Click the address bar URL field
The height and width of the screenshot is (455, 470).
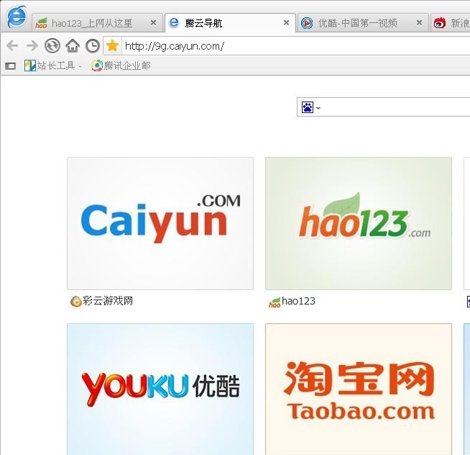287,46
